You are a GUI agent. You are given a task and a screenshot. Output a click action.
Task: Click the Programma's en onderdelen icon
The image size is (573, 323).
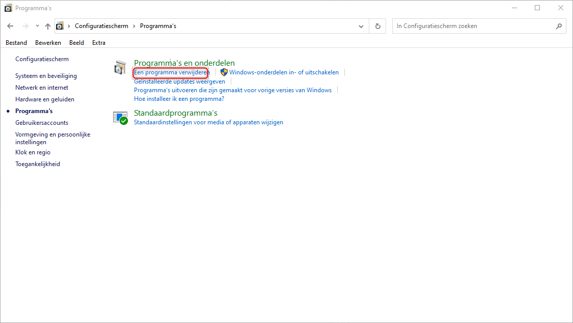[120, 68]
